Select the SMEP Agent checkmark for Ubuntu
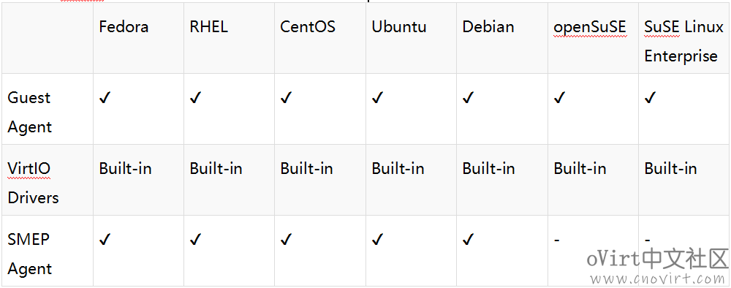The width and height of the screenshot is (731, 288). pyautogui.click(x=377, y=240)
